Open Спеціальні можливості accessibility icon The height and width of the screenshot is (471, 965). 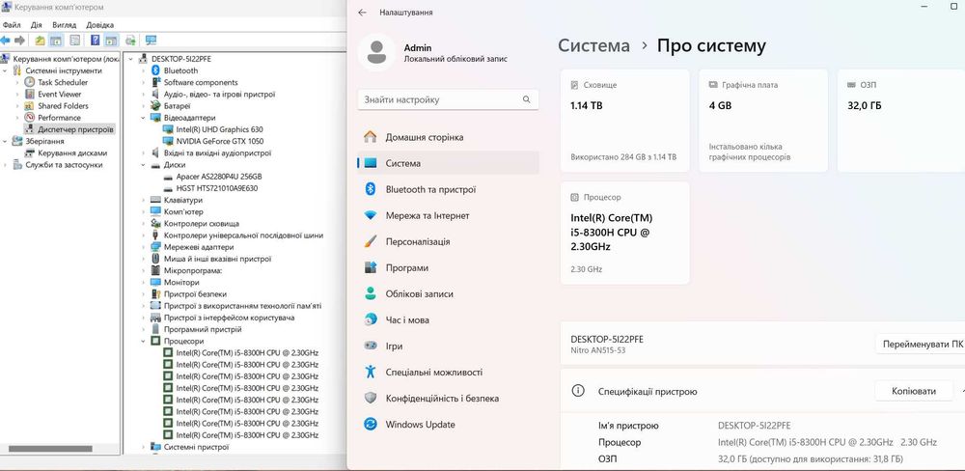pos(370,373)
